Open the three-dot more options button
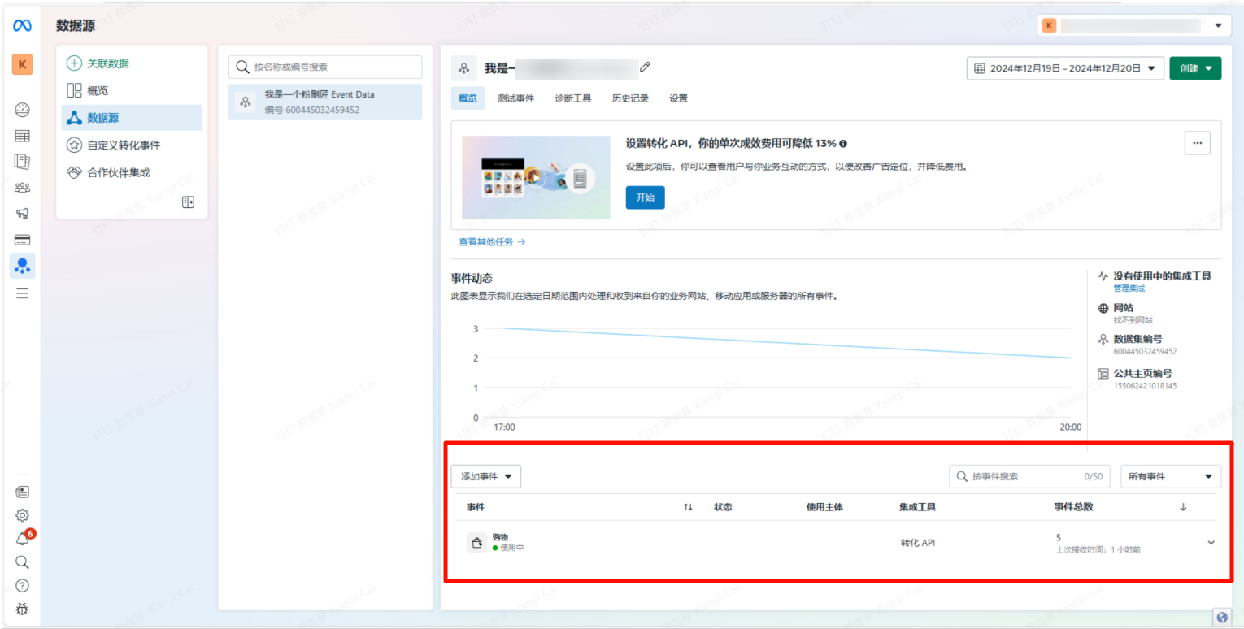Screen dimensions: 1244x629 tap(1197, 143)
